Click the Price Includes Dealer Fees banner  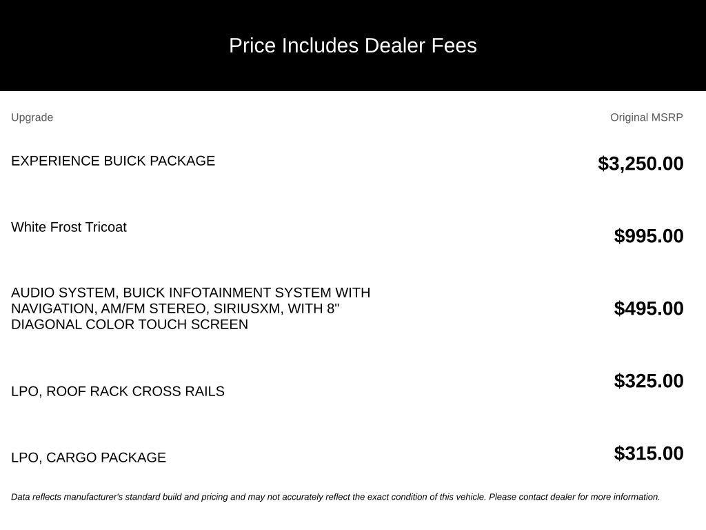point(353,46)
